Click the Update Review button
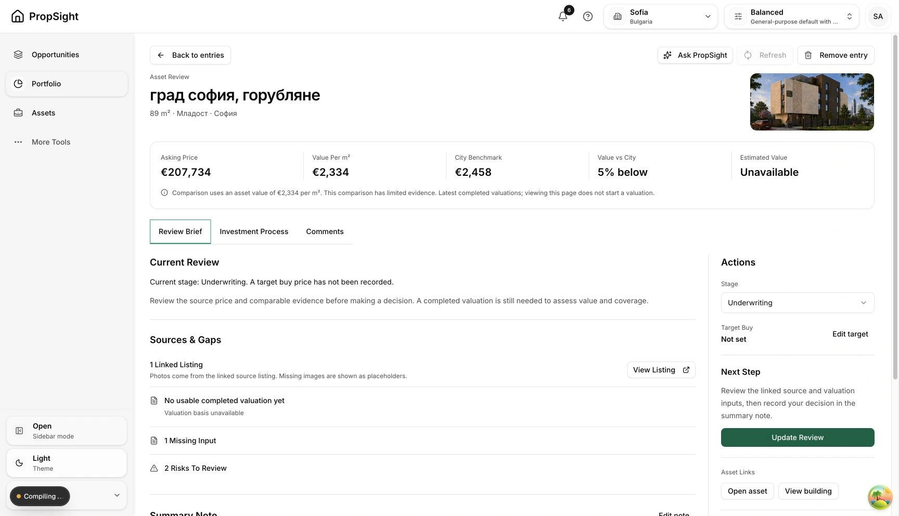899x516 pixels. tap(798, 437)
